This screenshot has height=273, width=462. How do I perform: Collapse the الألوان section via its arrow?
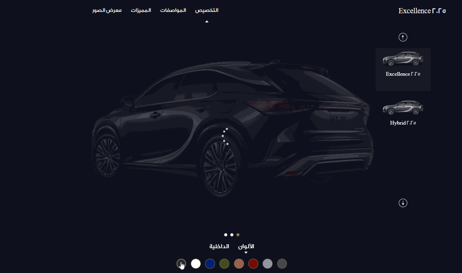(246, 252)
